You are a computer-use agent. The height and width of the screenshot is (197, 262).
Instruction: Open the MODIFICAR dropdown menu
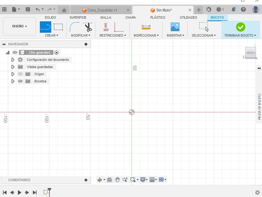[80, 35]
